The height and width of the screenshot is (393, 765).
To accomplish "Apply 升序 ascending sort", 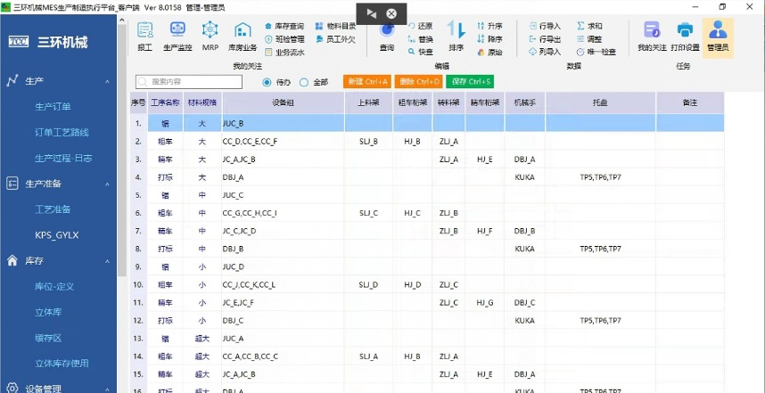I will [x=489, y=26].
